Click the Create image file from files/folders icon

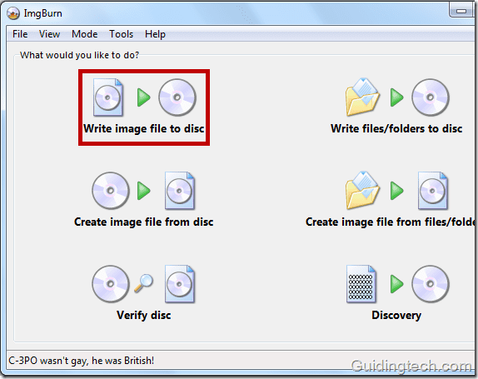pos(397,191)
